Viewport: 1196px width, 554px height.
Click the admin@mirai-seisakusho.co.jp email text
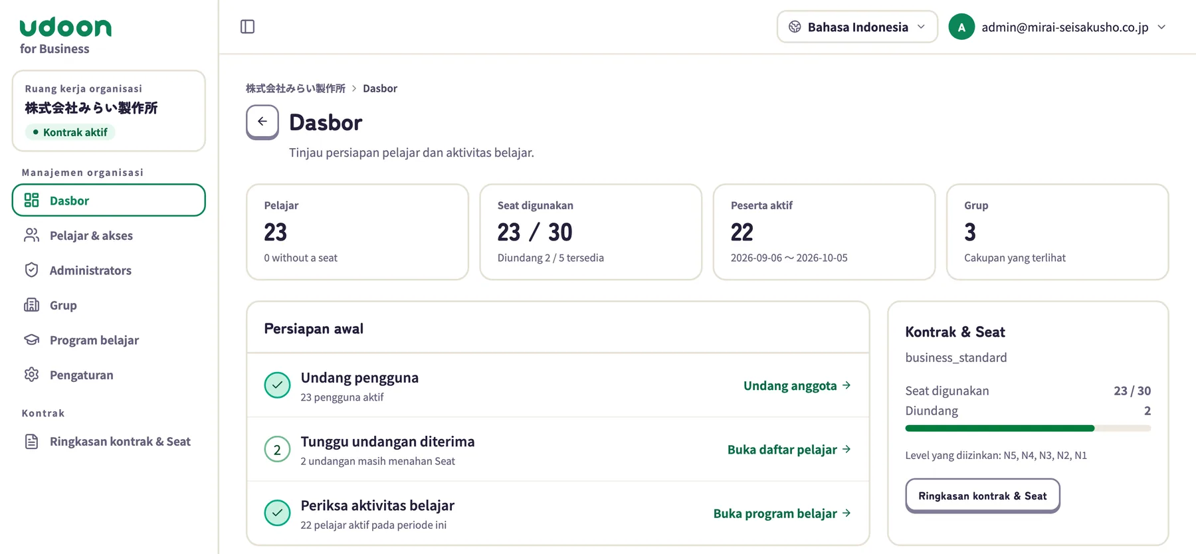point(1064,27)
